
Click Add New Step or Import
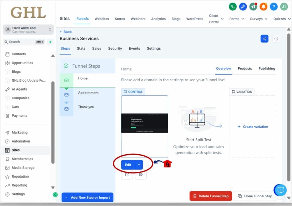pyautogui.click(x=88, y=197)
